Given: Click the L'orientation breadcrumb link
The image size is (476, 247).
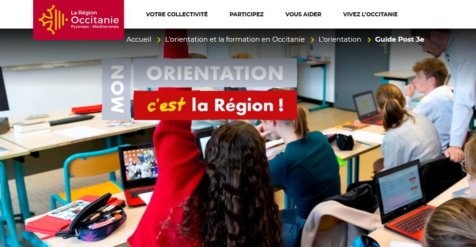Looking at the screenshot, I should [x=340, y=39].
